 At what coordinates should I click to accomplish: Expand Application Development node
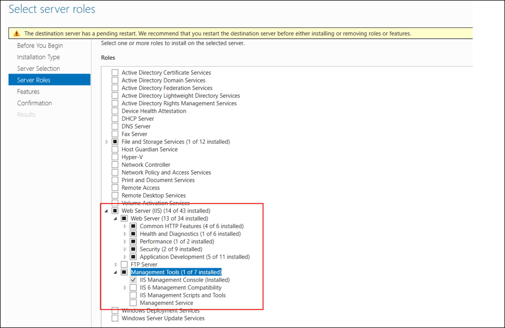[x=125, y=257]
